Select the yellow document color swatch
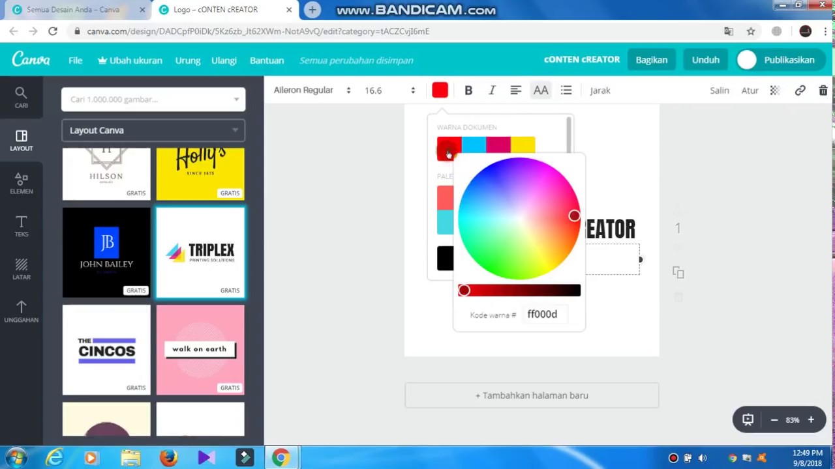Screen dimensions: 835x469 [523, 144]
